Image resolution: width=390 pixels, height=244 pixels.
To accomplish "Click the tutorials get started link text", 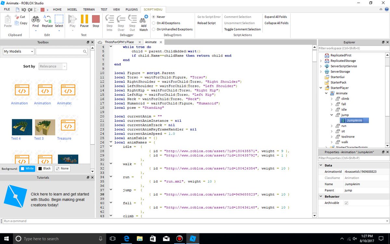I will [60, 199].
